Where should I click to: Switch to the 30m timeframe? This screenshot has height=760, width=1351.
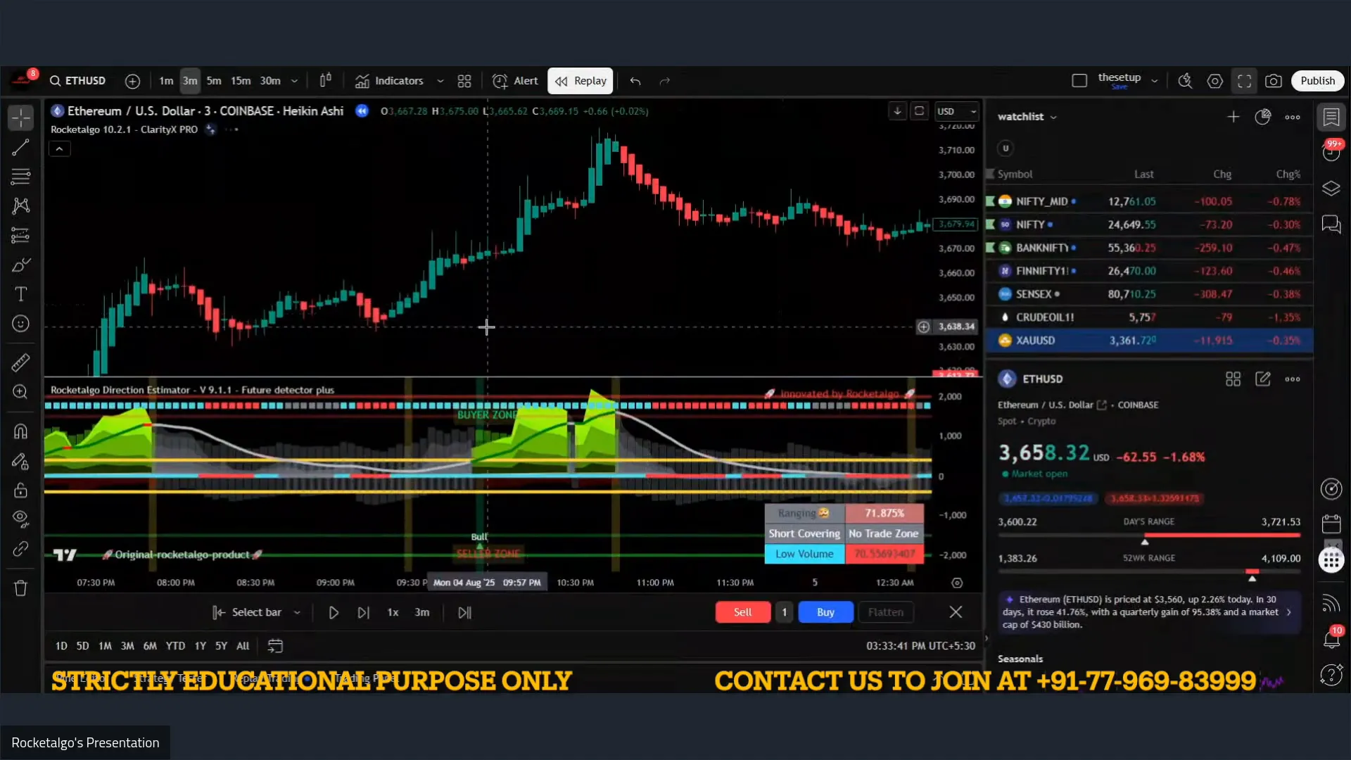pos(270,81)
